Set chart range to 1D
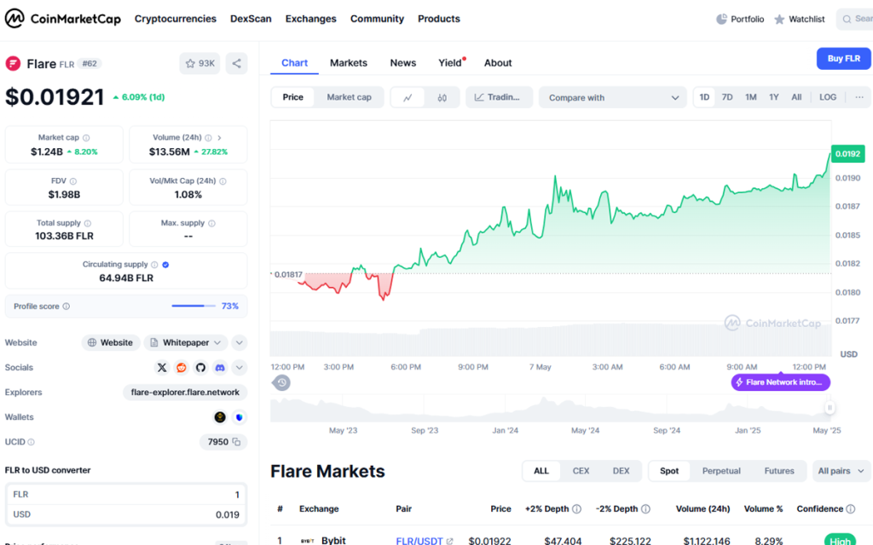Image resolution: width=873 pixels, height=545 pixels. [704, 97]
